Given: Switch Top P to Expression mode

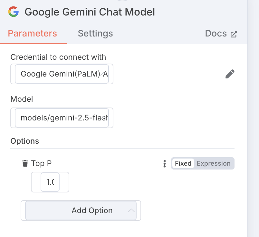Looking at the screenshot, I should (x=214, y=163).
